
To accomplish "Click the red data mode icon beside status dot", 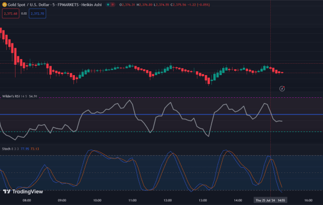I will 113,5.
